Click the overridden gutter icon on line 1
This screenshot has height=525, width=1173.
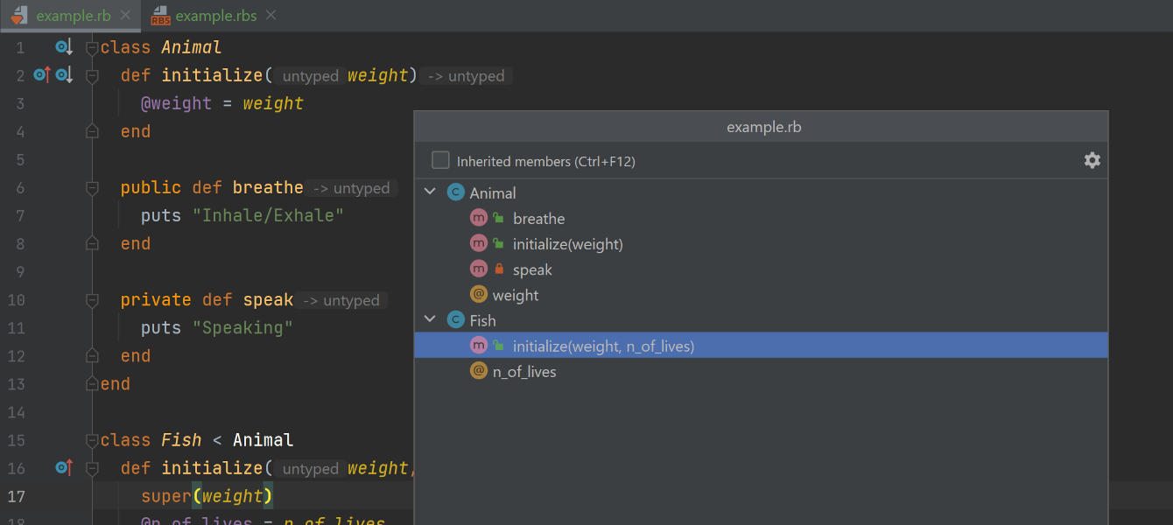(63, 47)
